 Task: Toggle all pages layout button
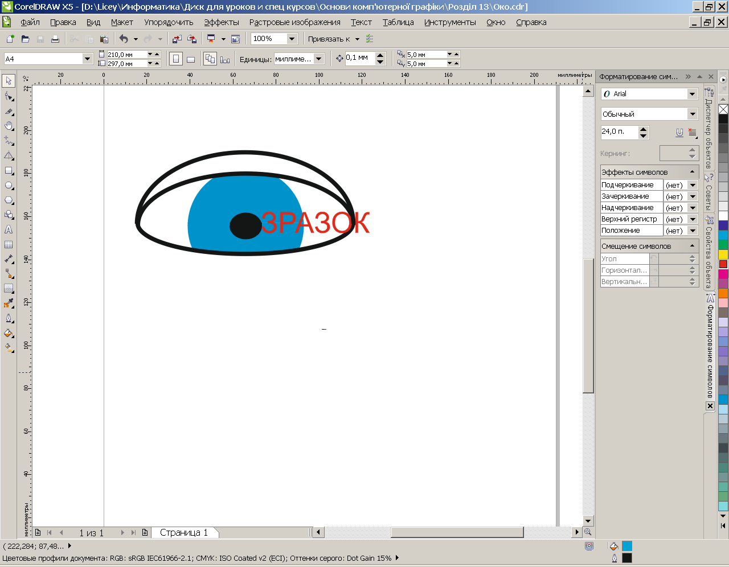click(x=210, y=59)
